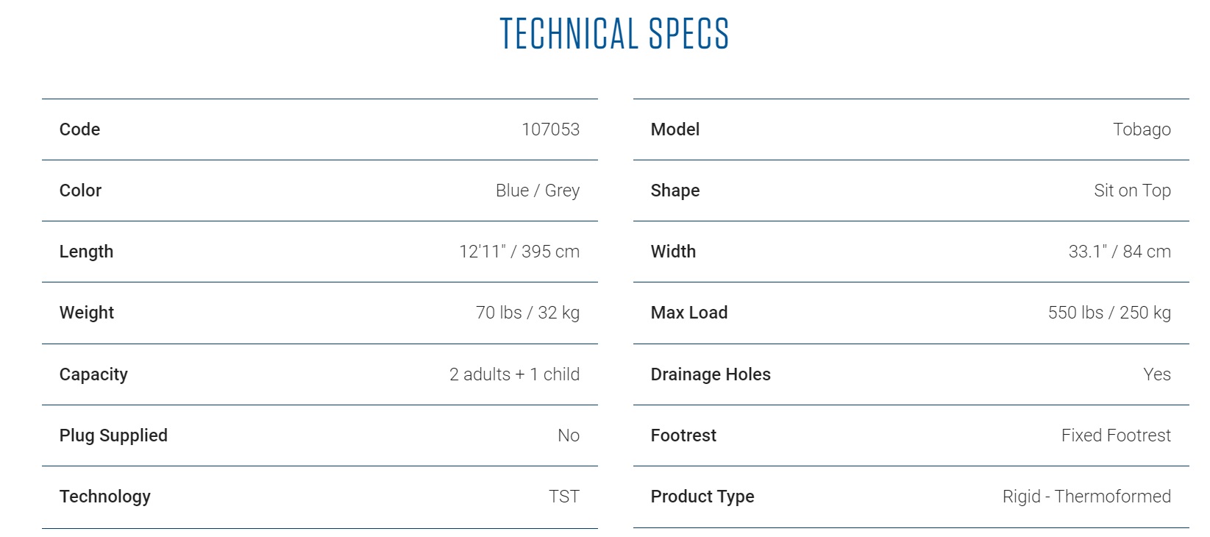Screen dimensions: 1210x537
Task: Click the Shape value Sit on Top
Action: 1132,191
